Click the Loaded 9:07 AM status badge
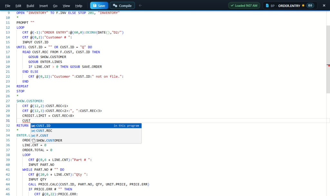 coord(244,5)
